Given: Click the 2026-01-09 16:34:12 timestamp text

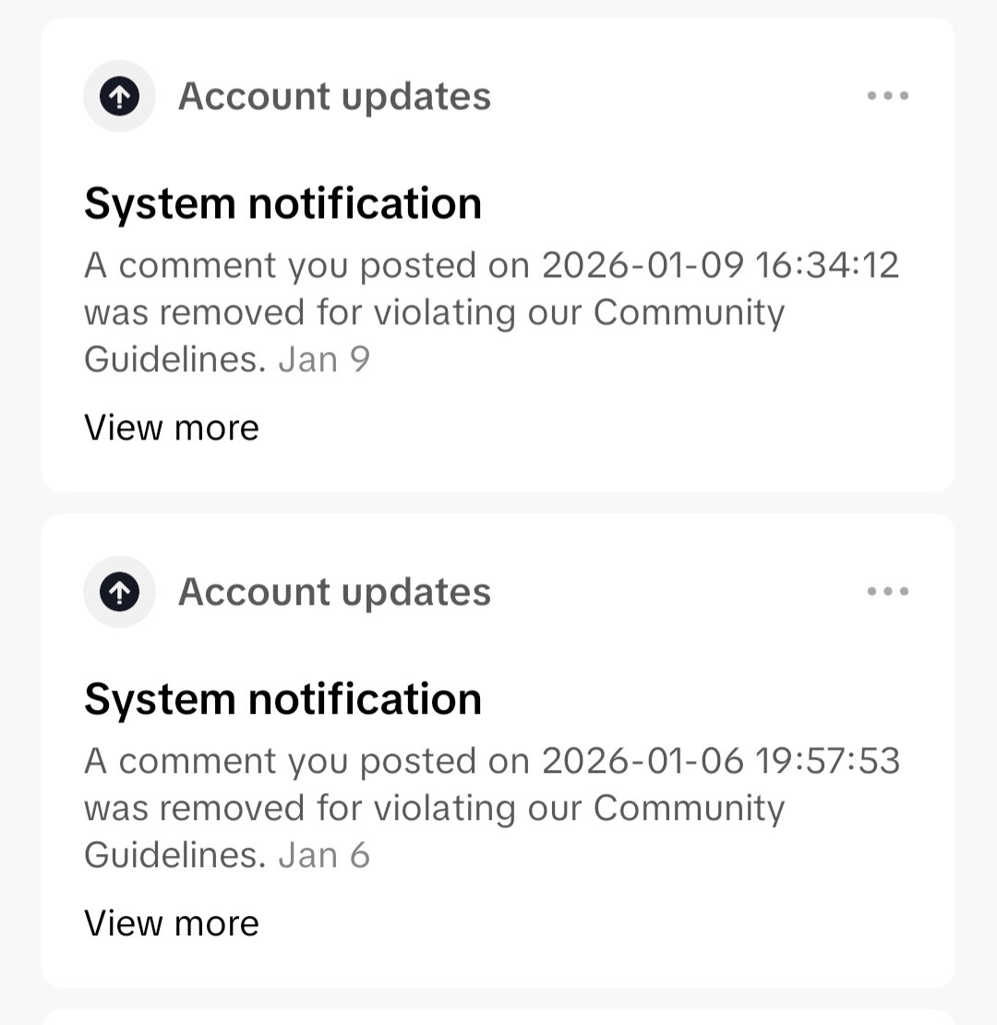Looking at the screenshot, I should click(x=720, y=266).
